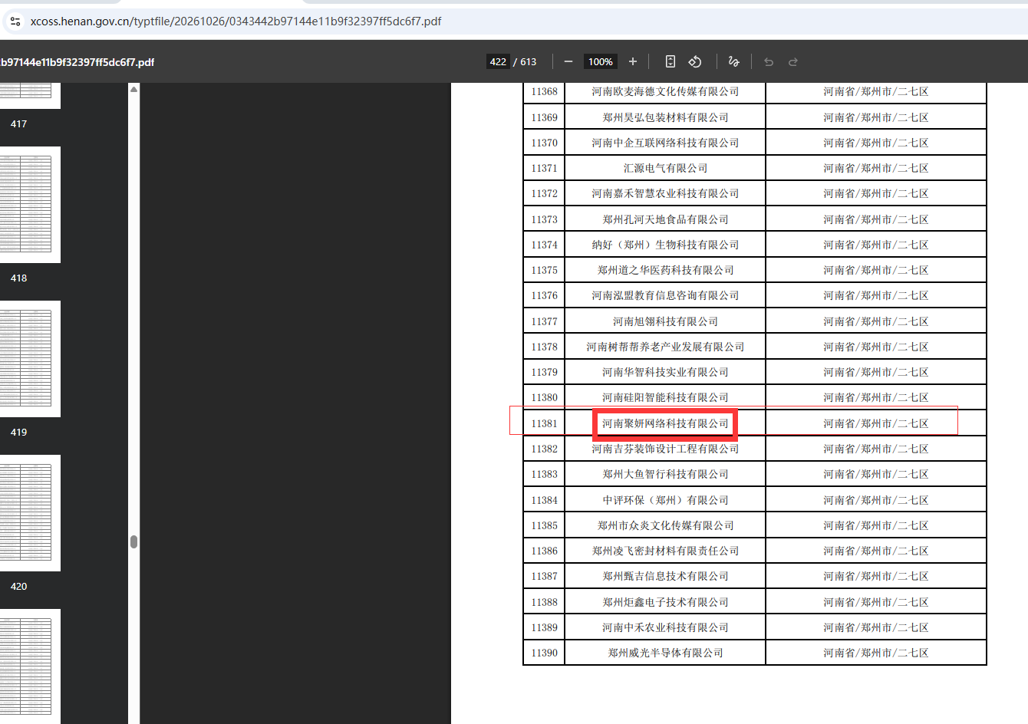Select company 郑州凌飞密封材料有限责任公司

click(665, 551)
